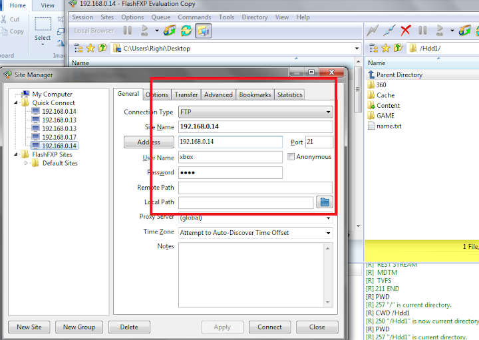479x340 pixels.
Task: Select 192.168.0.17 in Quick Connect list
Action: click(x=59, y=137)
